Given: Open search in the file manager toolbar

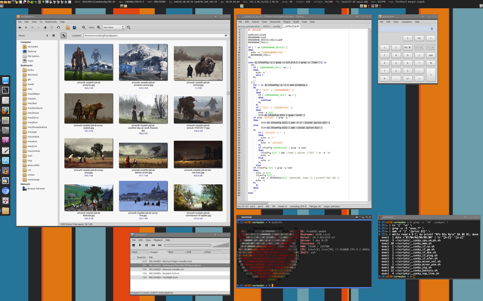Looking at the screenshot, I should tap(129, 28).
